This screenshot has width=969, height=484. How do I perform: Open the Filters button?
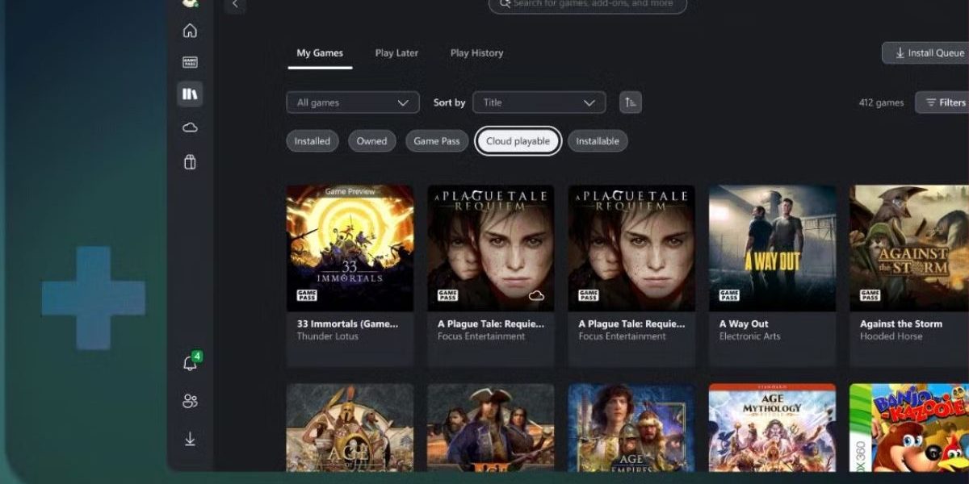point(943,102)
